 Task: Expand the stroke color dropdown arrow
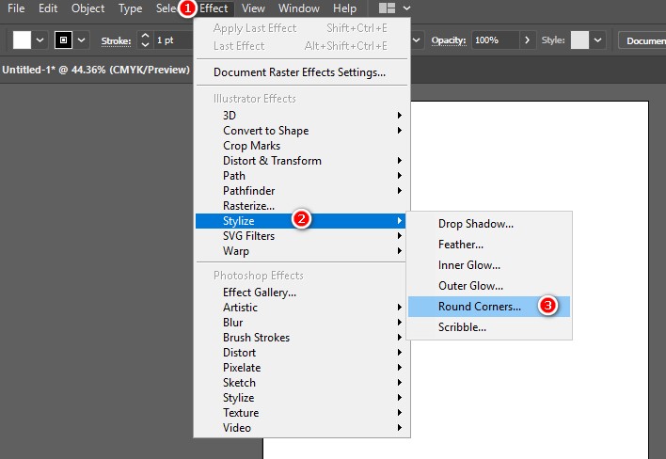82,40
